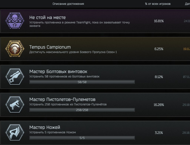This screenshot has height=145, width=190.
Task: Click the knife master achievement icon
Action: 15,132
